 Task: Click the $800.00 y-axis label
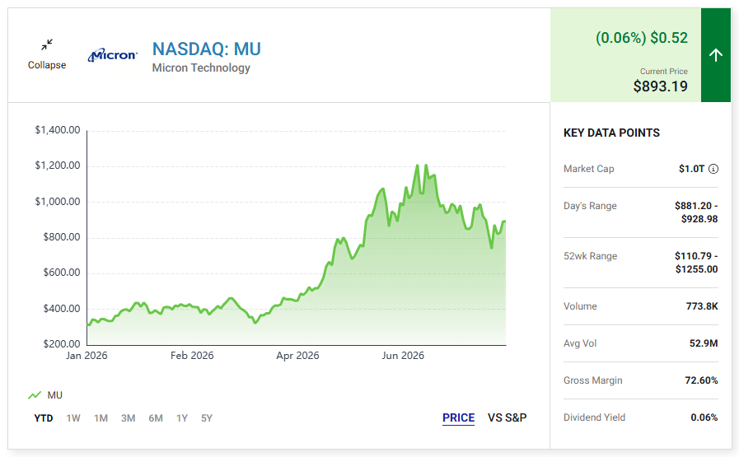[x=62, y=237]
